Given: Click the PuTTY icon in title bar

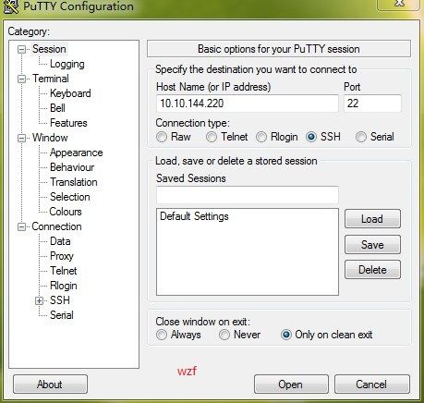Looking at the screenshot, I should [x=10, y=6].
